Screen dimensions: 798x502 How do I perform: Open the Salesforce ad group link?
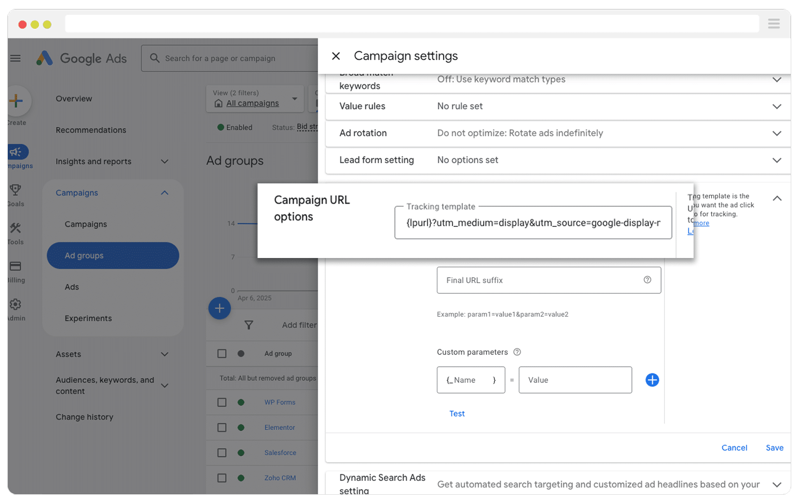pyautogui.click(x=280, y=452)
